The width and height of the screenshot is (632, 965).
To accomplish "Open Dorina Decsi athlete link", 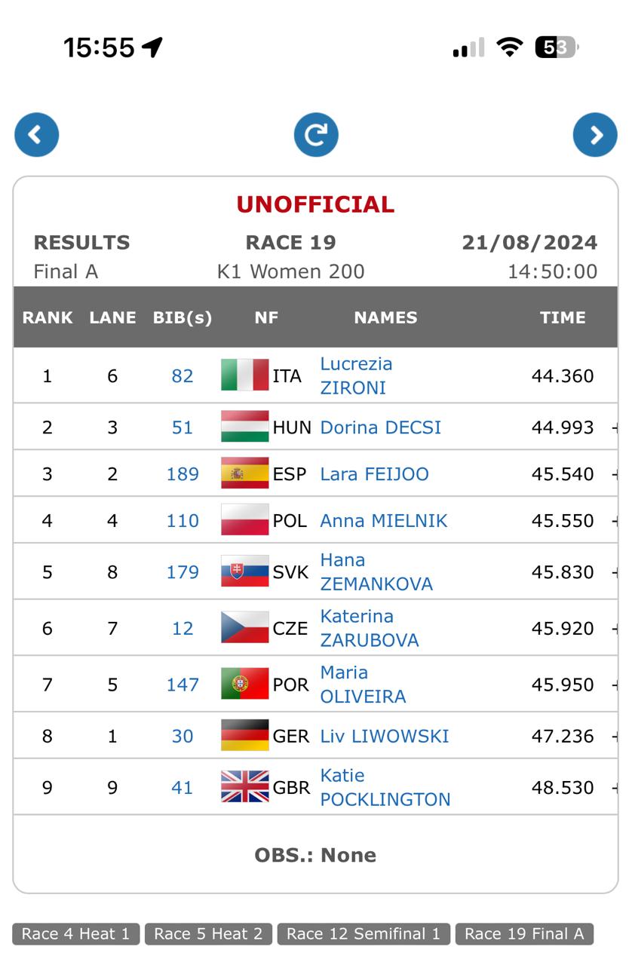I will pos(380,427).
